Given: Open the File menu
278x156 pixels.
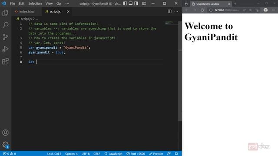Looking at the screenshot, I should 13,3.
